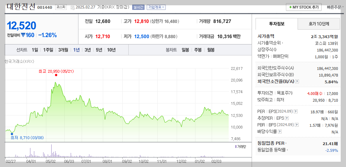Screen dimensions: 346x167
Task: Click the 거래대금 value 10,316 백만
Action: [229, 37]
